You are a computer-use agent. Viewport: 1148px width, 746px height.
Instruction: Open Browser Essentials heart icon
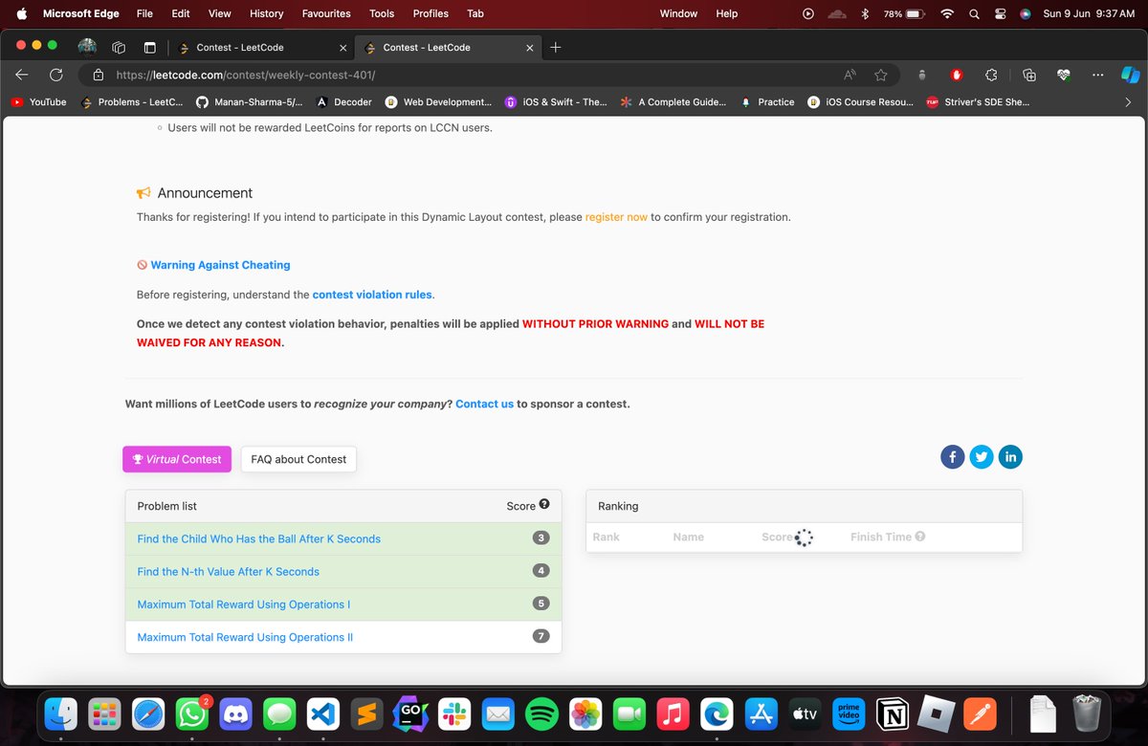pos(1063,75)
